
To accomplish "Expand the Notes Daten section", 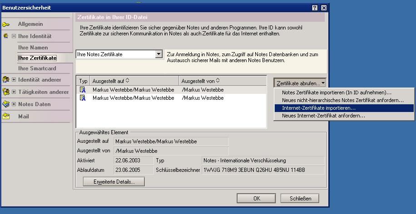I will tap(14, 104).
